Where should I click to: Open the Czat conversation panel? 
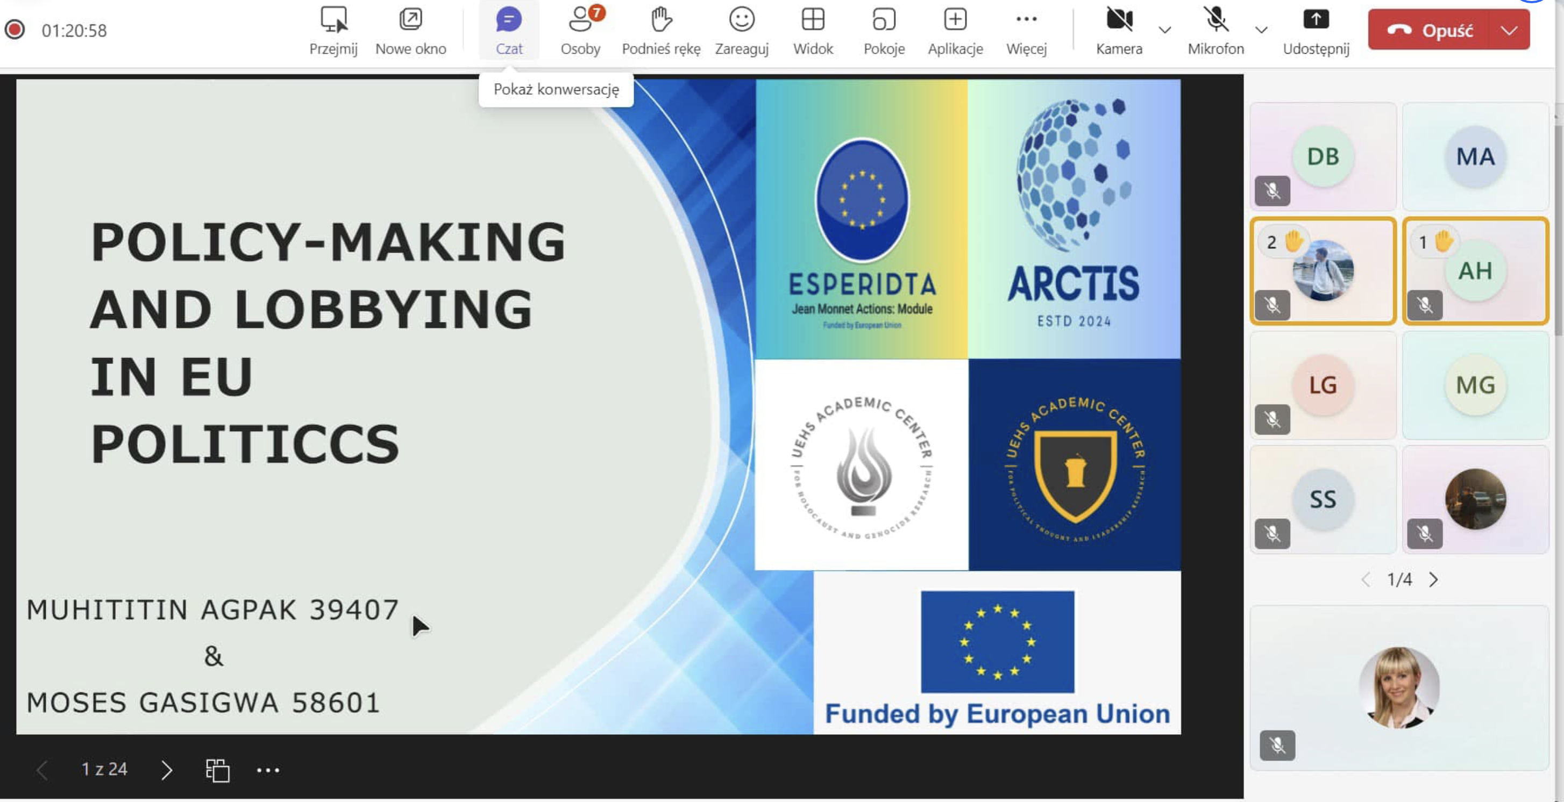point(509,30)
